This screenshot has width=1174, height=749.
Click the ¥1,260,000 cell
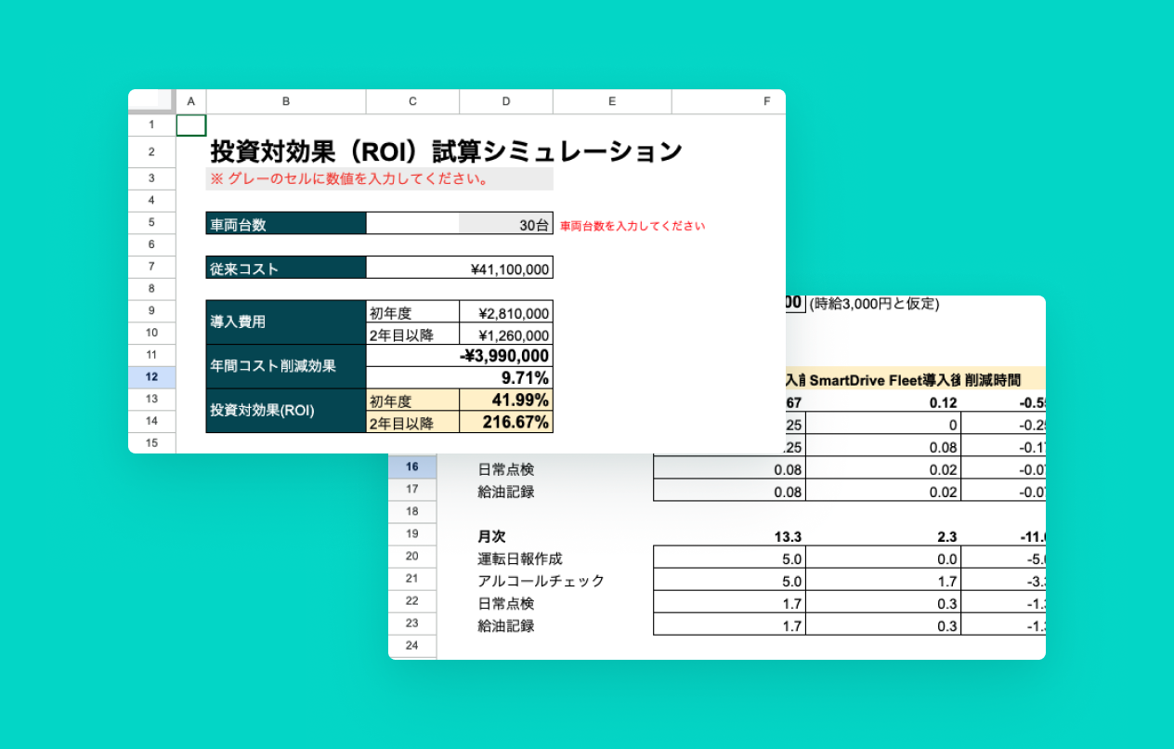(506, 335)
